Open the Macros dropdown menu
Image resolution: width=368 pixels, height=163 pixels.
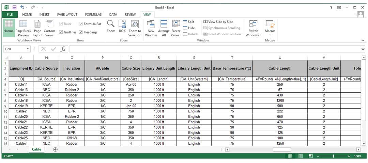coord(270,35)
